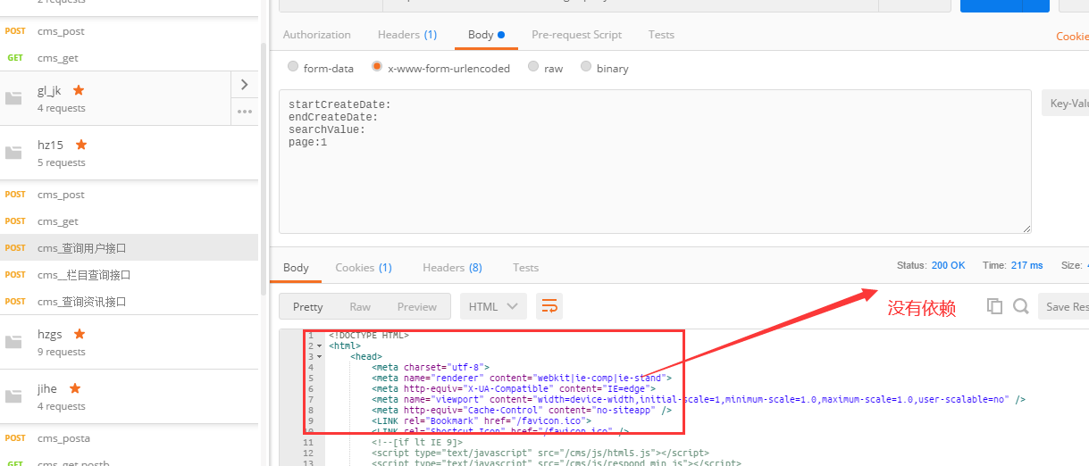Click the "217 ms" response time value
Screen dimensions: 1089x466
click(1026, 265)
